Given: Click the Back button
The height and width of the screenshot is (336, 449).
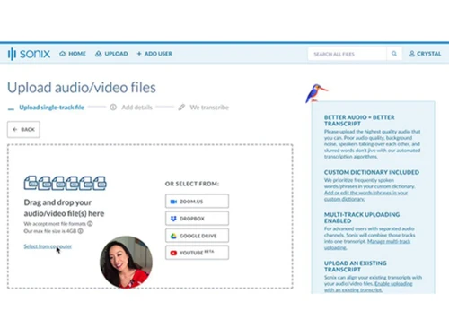Looking at the screenshot, I should coord(23,129).
